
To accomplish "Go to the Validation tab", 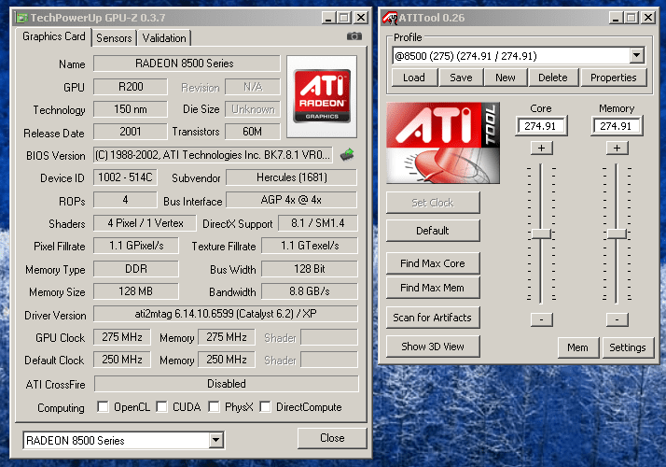I will coord(164,38).
